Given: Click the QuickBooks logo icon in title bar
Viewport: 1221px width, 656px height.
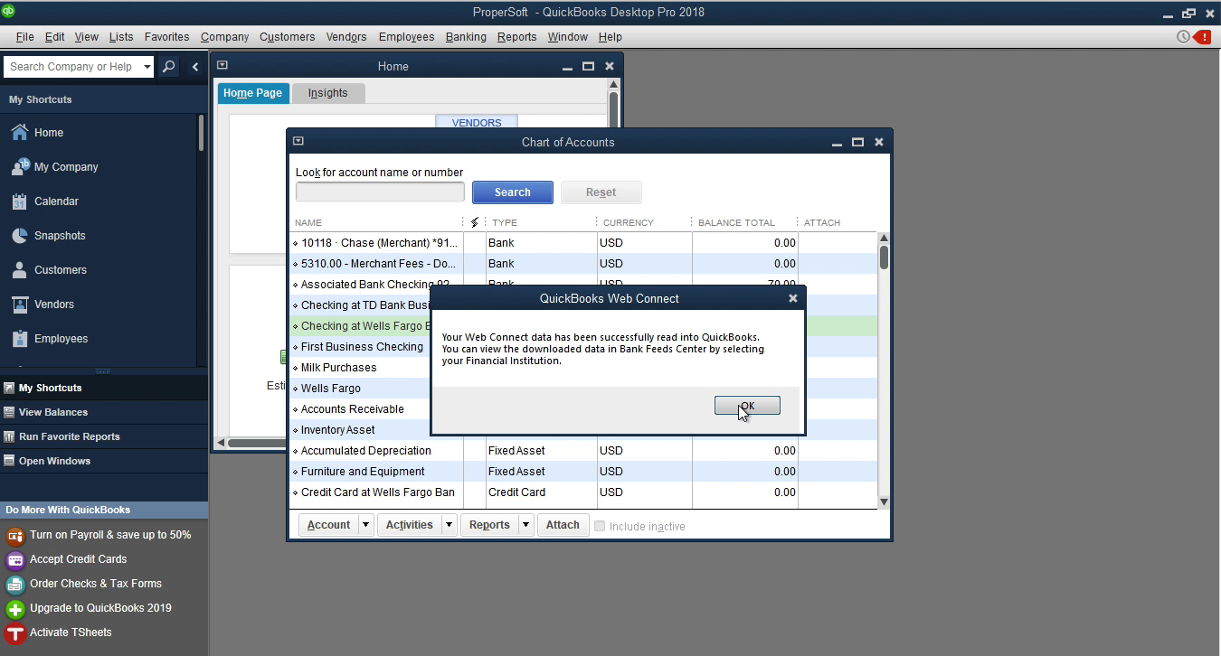Looking at the screenshot, I should click(9, 12).
